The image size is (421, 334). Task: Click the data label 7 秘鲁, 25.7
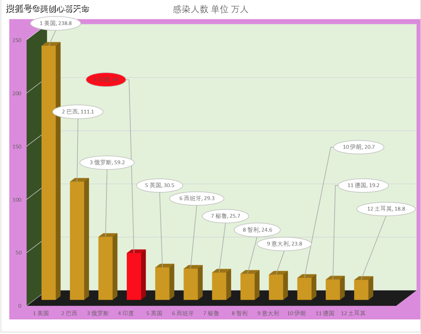pos(225,216)
